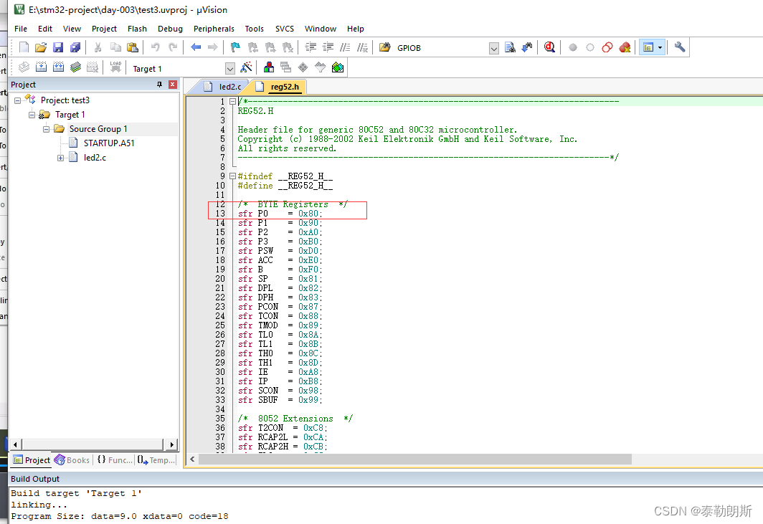Screen dimensions: 763x524
Task: Save the current file icon
Action: tap(58, 47)
